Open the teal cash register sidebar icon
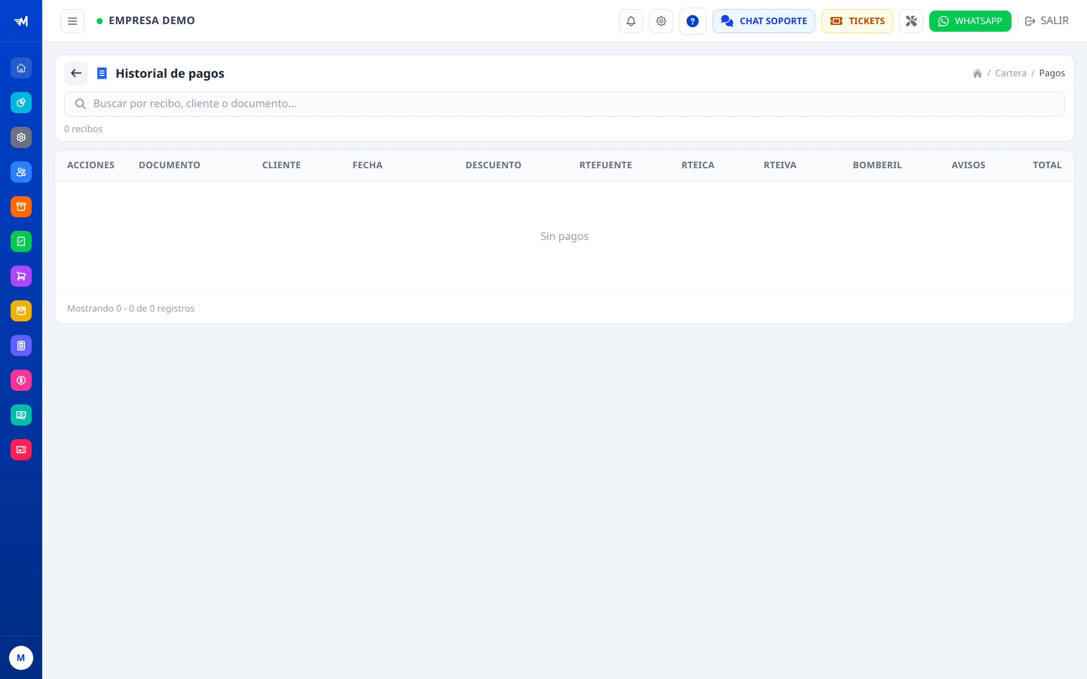This screenshot has height=679, width=1087. [21, 415]
